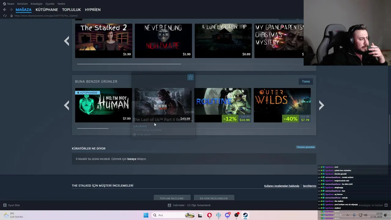Switch to the TOPLULUK tab
This screenshot has height=220, width=391.
tap(71, 10)
